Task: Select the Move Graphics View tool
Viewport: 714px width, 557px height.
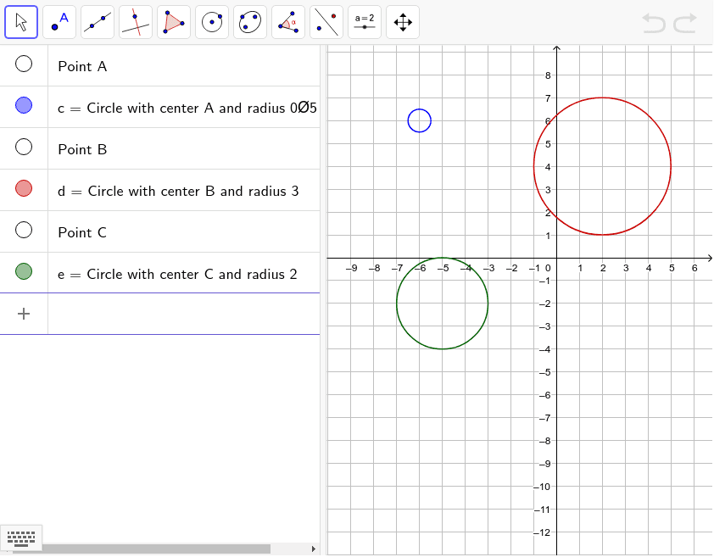Action: click(x=403, y=22)
